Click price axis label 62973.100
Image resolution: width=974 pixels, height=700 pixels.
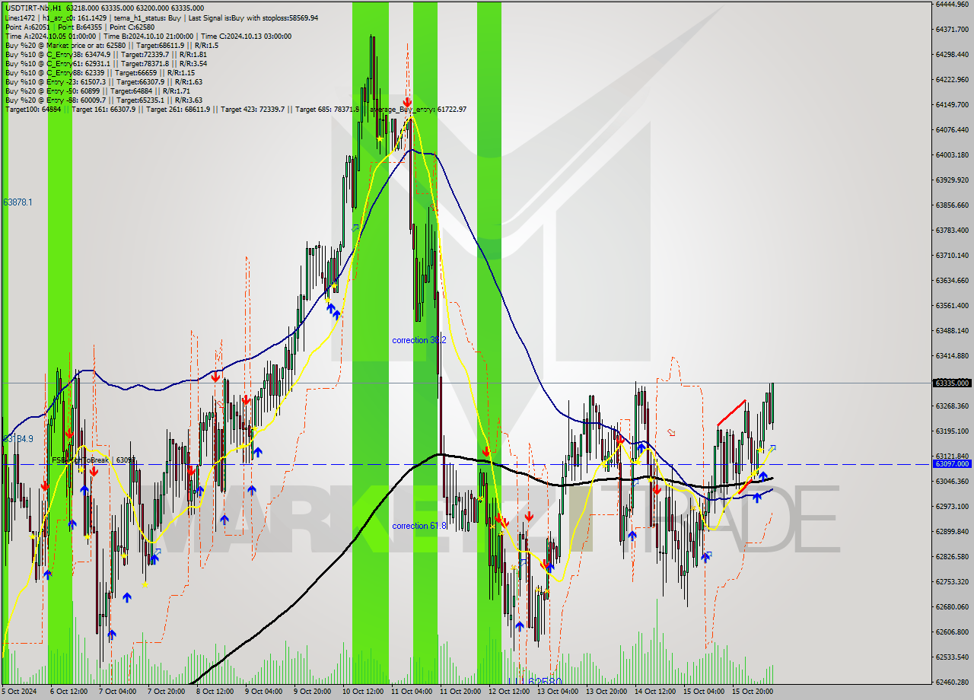click(952, 506)
